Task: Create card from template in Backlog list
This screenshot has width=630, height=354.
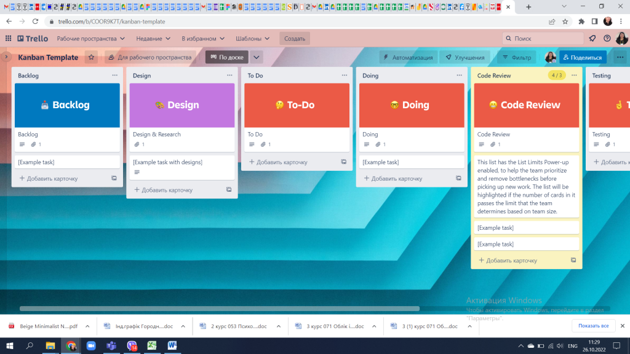Action: pyautogui.click(x=114, y=178)
